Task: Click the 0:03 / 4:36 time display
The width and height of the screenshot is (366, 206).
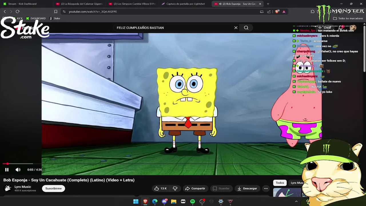Action: (35, 170)
